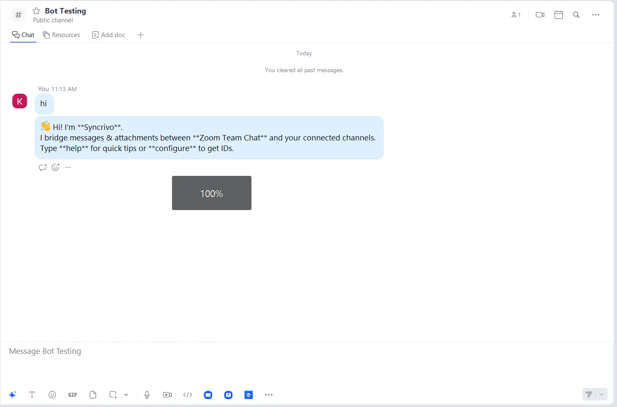Open the GIF picker

click(x=73, y=395)
